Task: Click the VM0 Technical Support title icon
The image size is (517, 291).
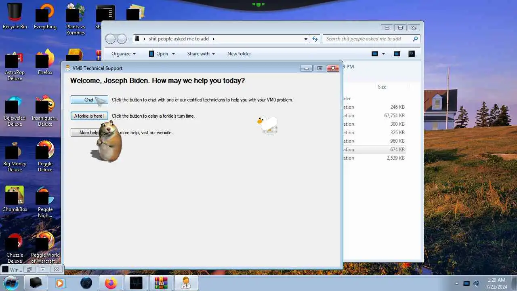Action: pos(68,68)
